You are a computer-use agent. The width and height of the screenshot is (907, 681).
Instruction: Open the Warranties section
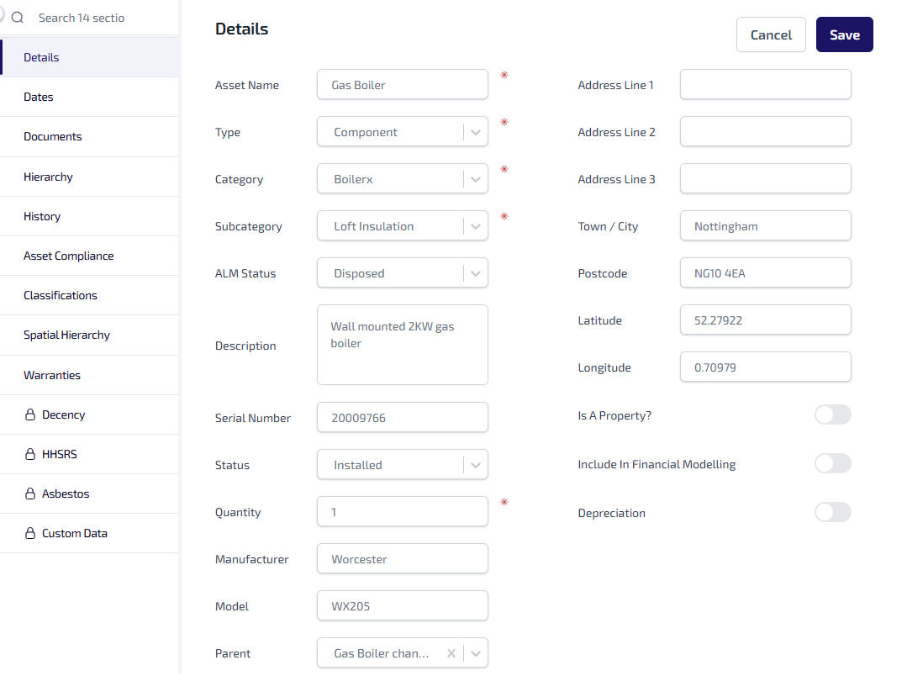52,375
